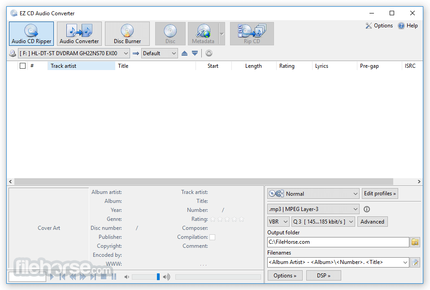
Task: Click the Pre-gap column header
Action: pyautogui.click(x=379, y=66)
